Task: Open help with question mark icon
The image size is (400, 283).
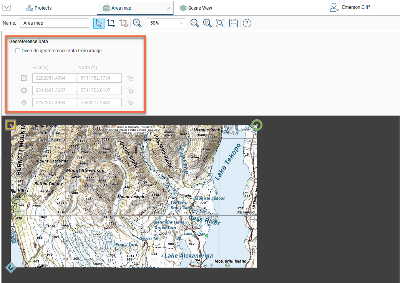Action: pos(247,23)
